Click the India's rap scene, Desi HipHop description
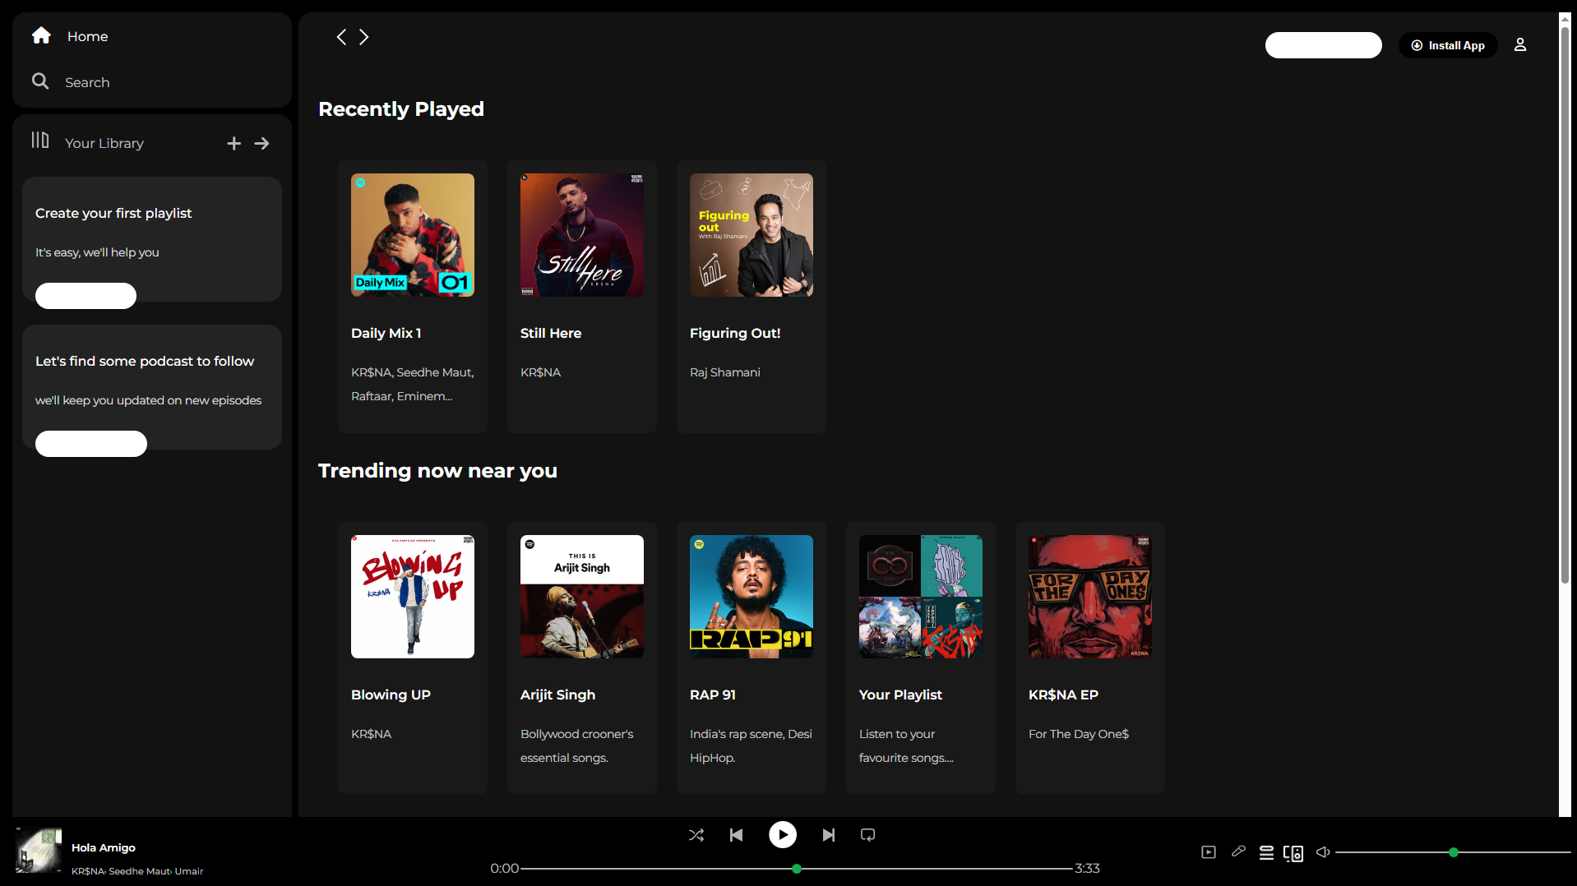Image resolution: width=1577 pixels, height=886 pixels. click(751, 745)
